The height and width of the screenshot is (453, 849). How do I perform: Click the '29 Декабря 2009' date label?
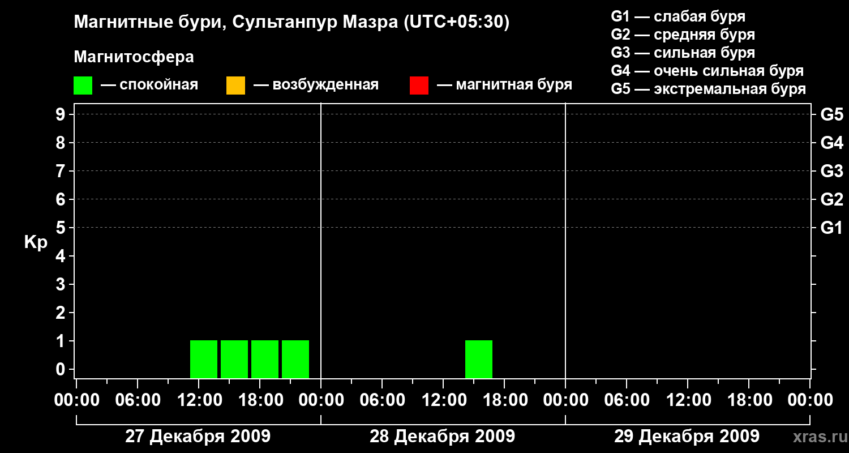click(x=687, y=437)
